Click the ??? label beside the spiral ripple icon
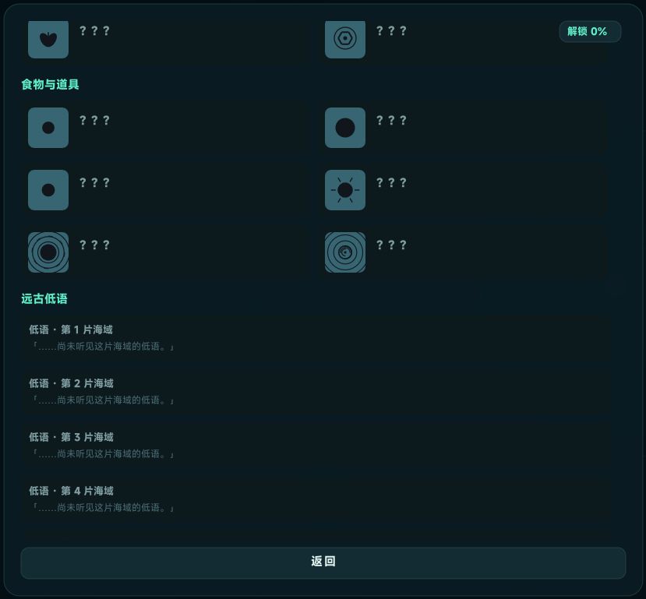This screenshot has width=646, height=599. pyautogui.click(x=391, y=245)
